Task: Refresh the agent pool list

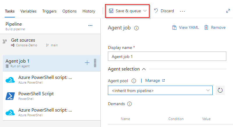Action: (220, 91)
